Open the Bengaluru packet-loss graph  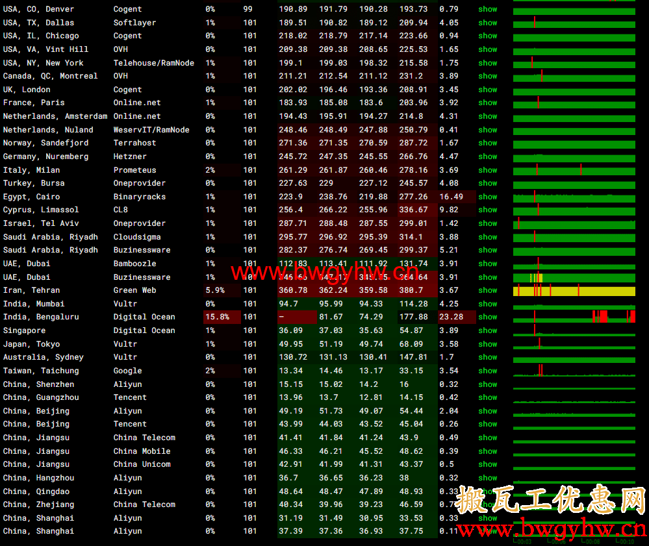pos(574,316)
